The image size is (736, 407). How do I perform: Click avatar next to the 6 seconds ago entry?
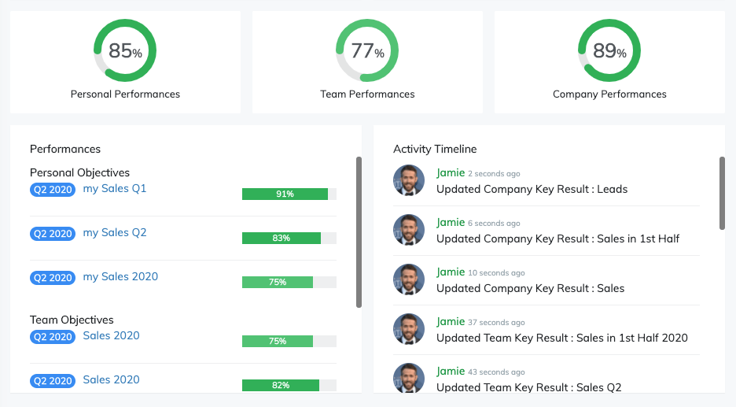click(x=409, y=230)
